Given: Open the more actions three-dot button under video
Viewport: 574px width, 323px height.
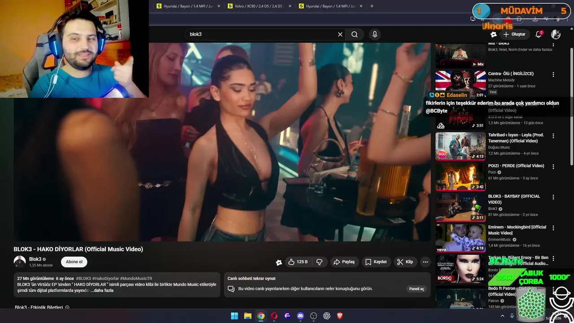Looking at the screenshot, I should (425, 262).
